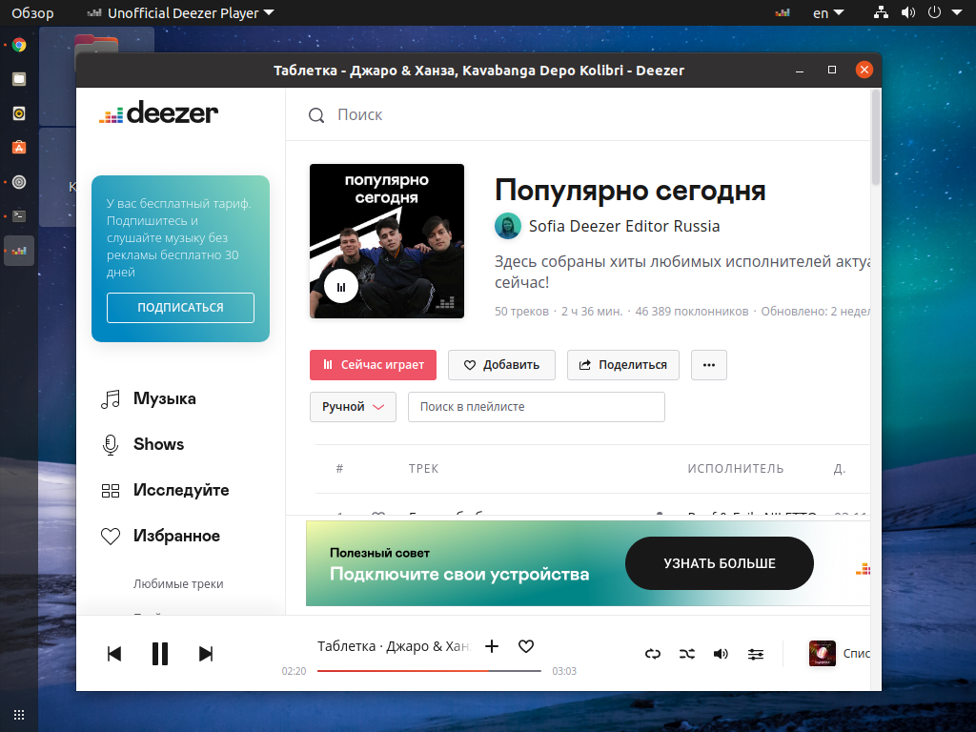Image resolution: width=976 pixels, height=732 pixels.
Task: Show applications grid in the dock
Action: click(19, 715)
